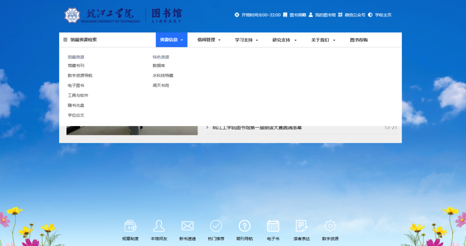
Task: Expand the 借阅管理 dropdown menu
Action: pos(209,40)
